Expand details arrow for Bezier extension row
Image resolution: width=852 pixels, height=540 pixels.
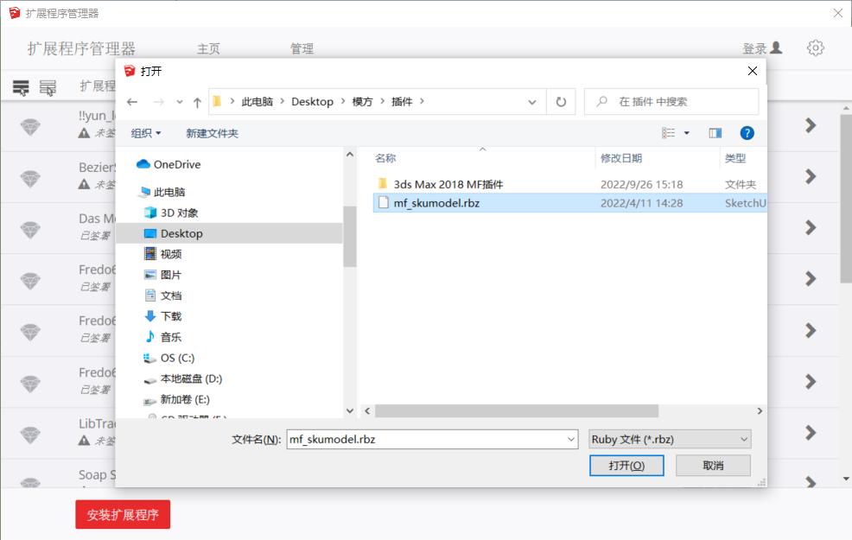pyautogui.click(x=811, y=176)
